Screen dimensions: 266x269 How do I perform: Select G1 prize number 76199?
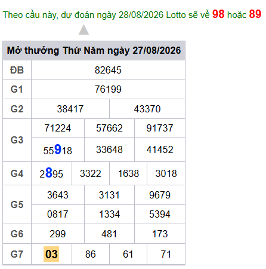click(x=108, y=89)
